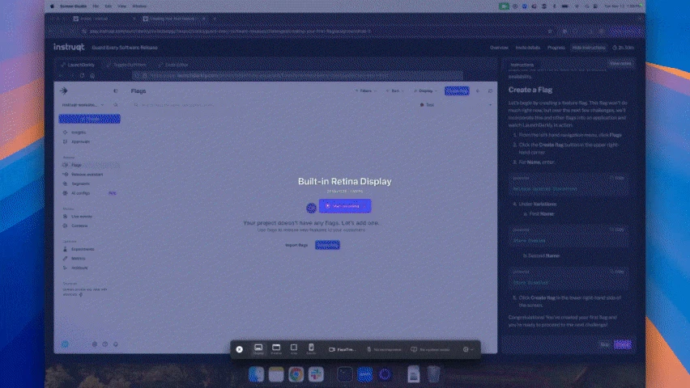This screenshot has width=690, height=388.
Task: Click the green camera indicator in menu bar
Action: [504, 6]
